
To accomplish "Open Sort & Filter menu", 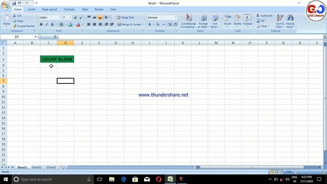I will pyautogui.click(x=280, y=21).
